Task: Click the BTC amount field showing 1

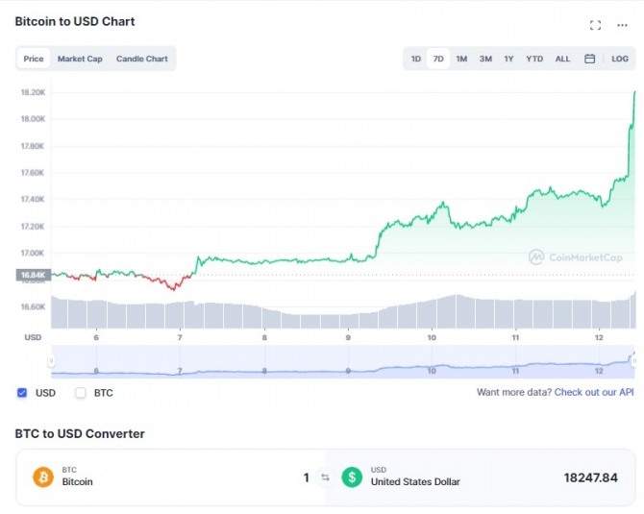Action: pyautogui.click(x=306, y=477)
